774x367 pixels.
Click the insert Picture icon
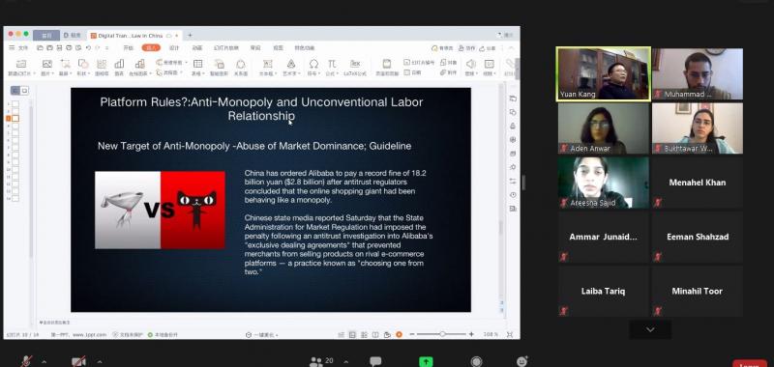46,64
